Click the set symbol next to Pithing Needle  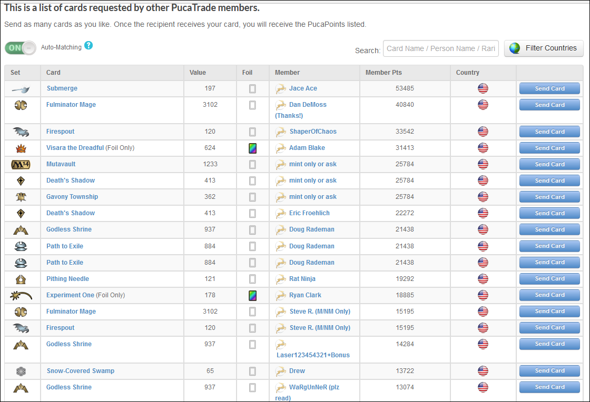[21, 279]
